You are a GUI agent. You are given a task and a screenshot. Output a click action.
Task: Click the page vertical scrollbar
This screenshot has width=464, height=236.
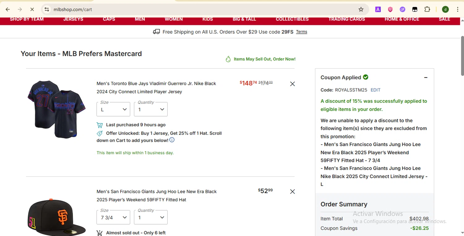[462, 56]
